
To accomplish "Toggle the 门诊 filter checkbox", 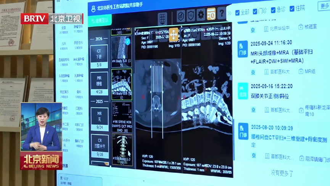I will [255, 11].
